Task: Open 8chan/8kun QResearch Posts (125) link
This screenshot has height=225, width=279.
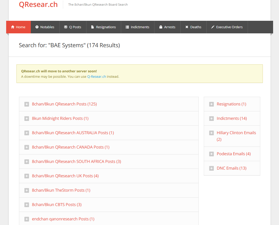Action: coord(64,104)
